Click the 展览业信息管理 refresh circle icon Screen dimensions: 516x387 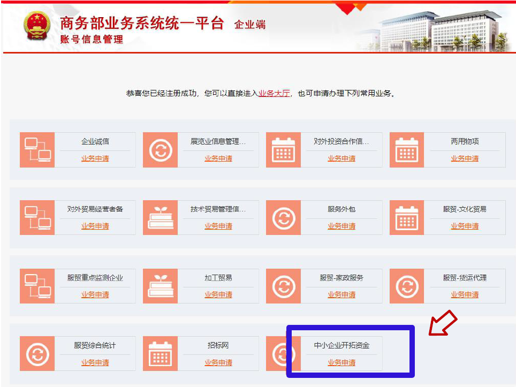(160, 150)
